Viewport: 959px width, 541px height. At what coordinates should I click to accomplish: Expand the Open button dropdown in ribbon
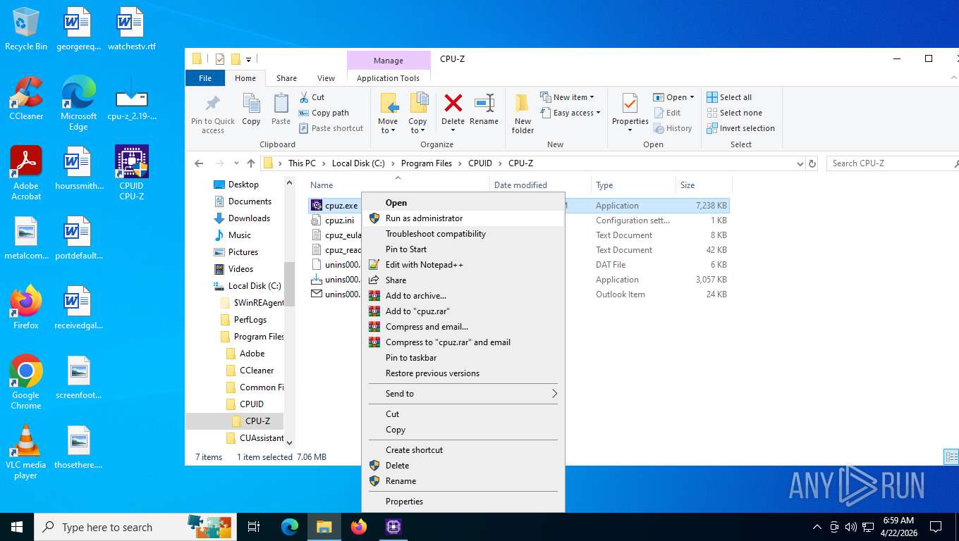[692, 97]
